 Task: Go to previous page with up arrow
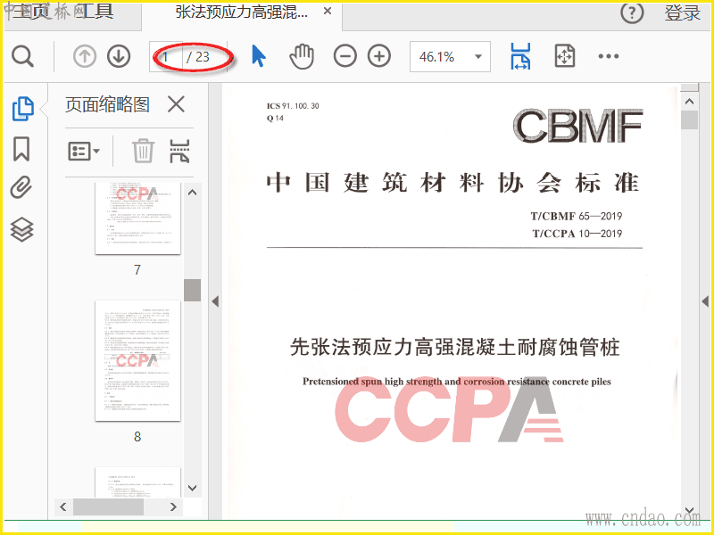pos(85,57)
